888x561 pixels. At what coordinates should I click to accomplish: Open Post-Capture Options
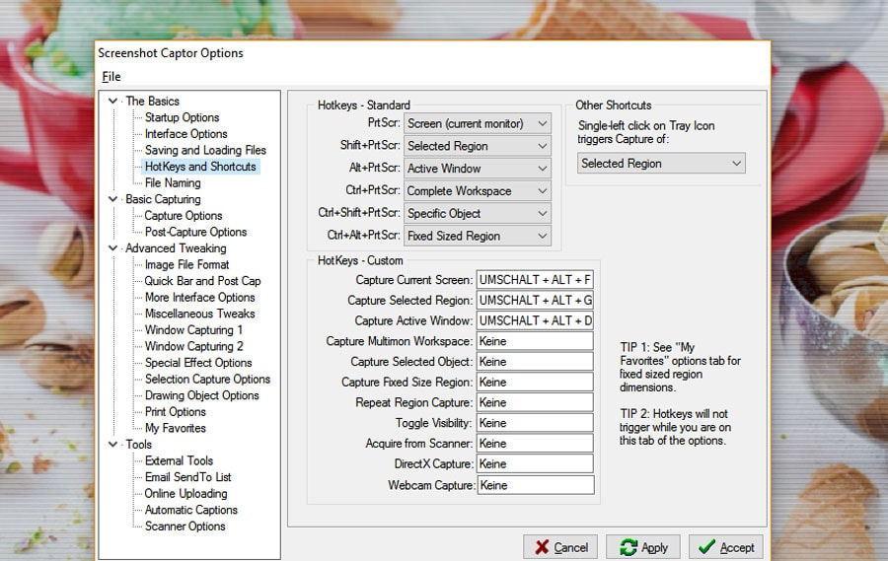(195, 232)
